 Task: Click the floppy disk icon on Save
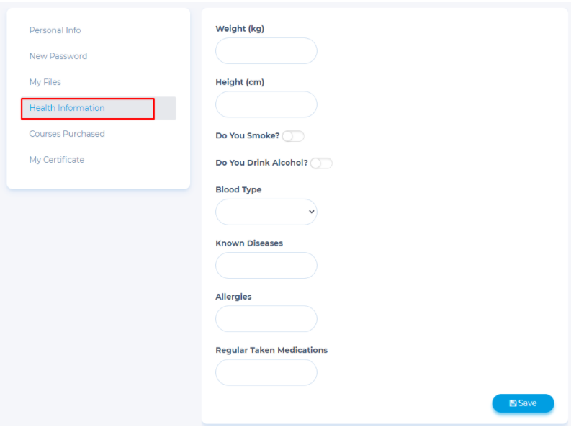(x=513, y=403)
